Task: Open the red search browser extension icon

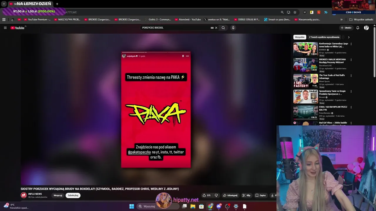Action: 319,12
